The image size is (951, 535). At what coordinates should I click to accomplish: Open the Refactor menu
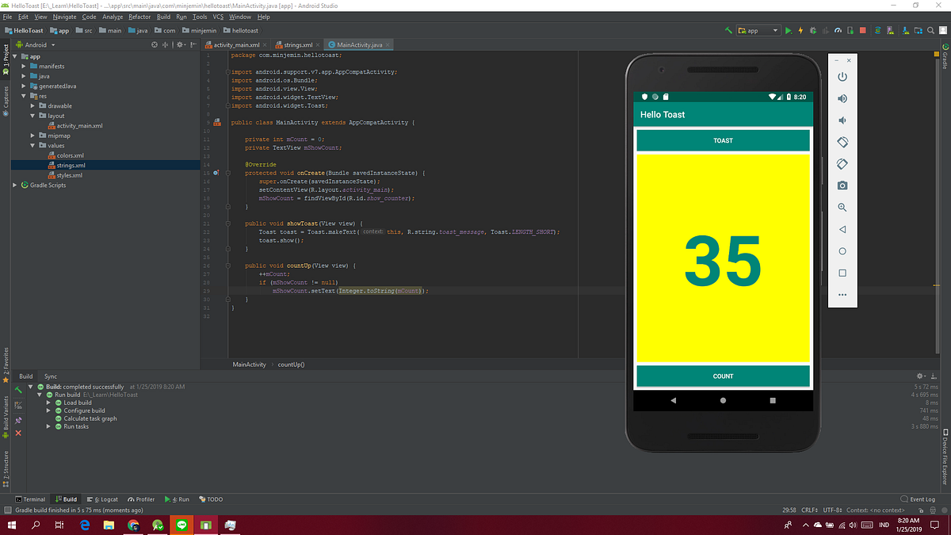(139, 17)
